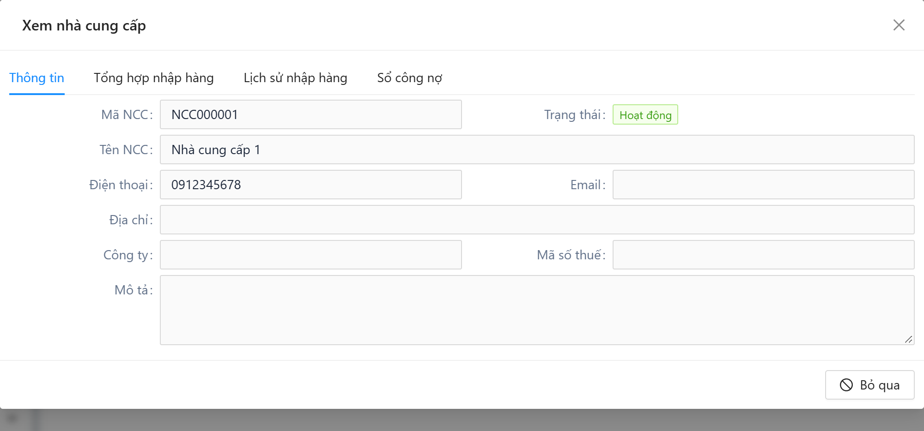
Task: Switch to the Thông tin tab
Action: (37, 78)
